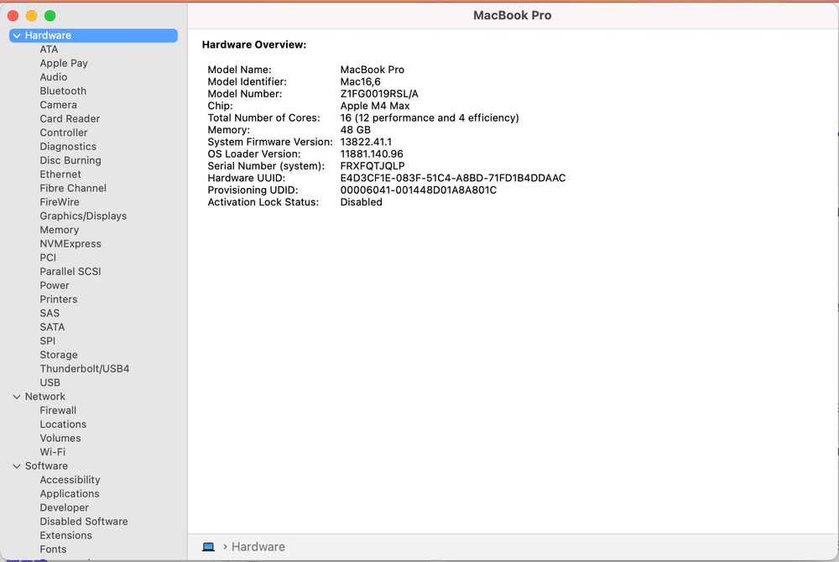Screen dimensions: 839x562
Task: Open SATA entry
Action: click(x=52, y=327)
